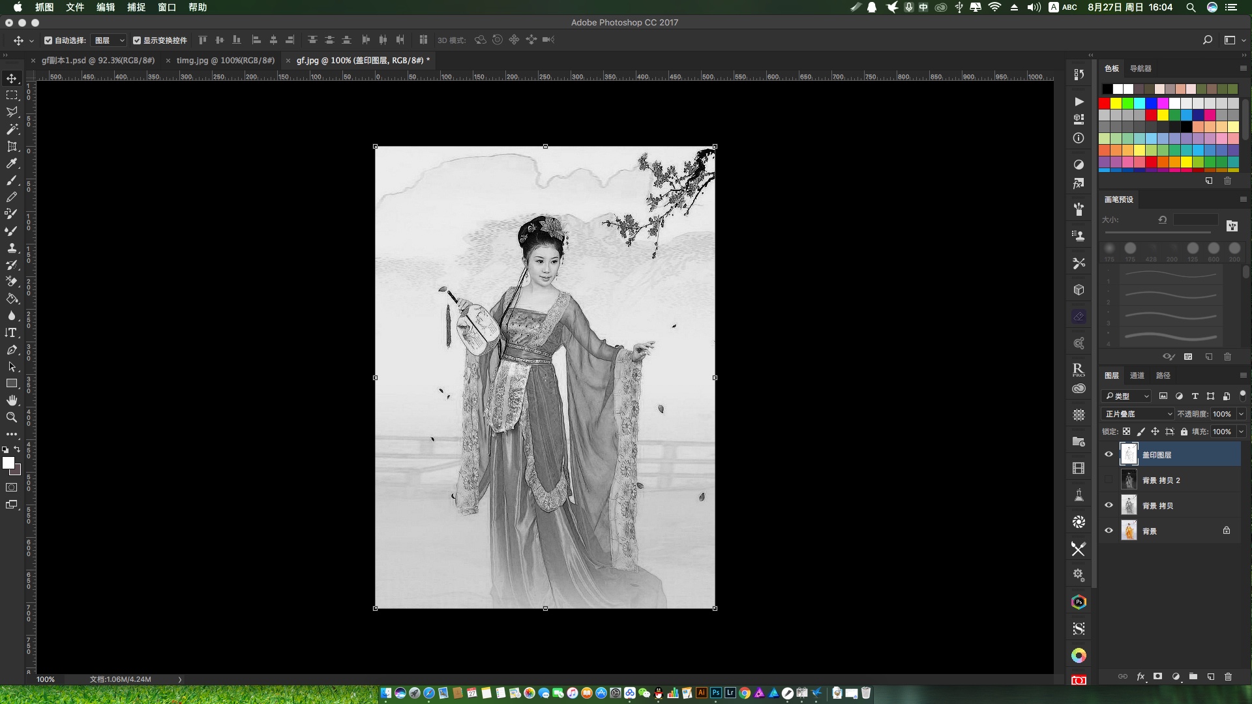This screenshot has width=1252, height=704.
Task: Toggle Quick Mask mode icon
Action: click(12, 488)
